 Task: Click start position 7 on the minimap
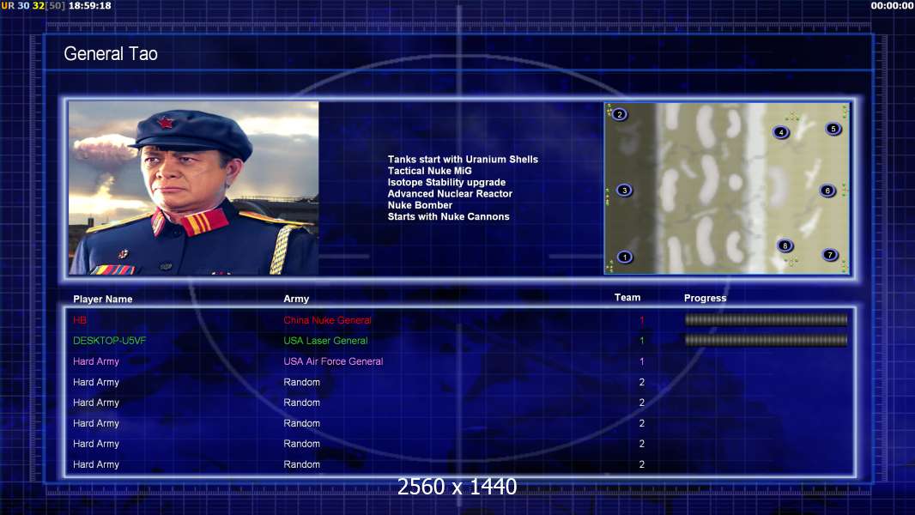[830, 255]
